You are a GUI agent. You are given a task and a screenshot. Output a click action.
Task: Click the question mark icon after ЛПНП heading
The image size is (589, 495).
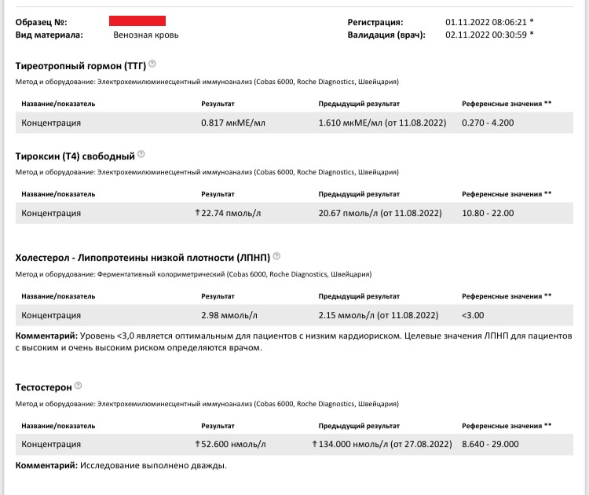point(276,256)
